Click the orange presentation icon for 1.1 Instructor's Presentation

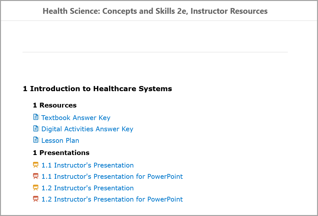click(x=36, y=165)
